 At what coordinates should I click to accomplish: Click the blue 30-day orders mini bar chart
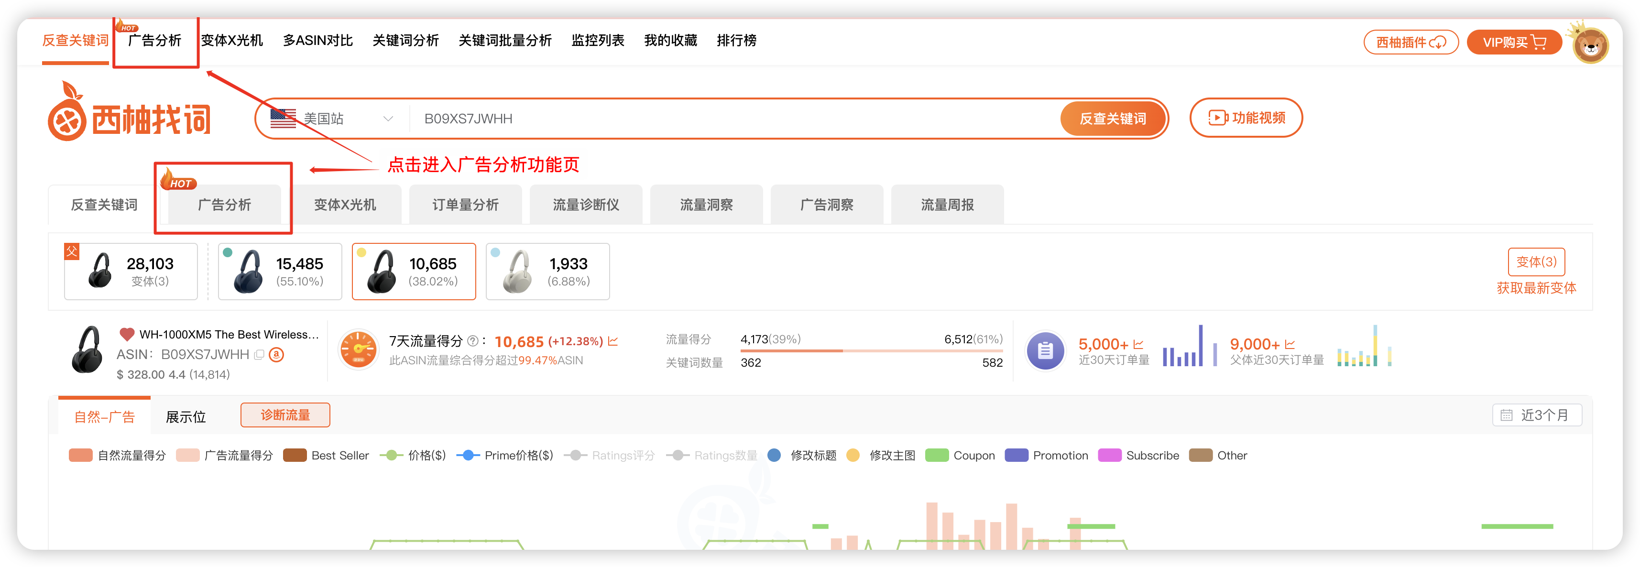point(1189,346)
